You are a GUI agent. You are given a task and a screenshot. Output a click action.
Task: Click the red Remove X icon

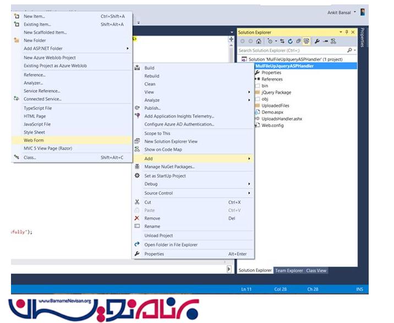point(137,218)
